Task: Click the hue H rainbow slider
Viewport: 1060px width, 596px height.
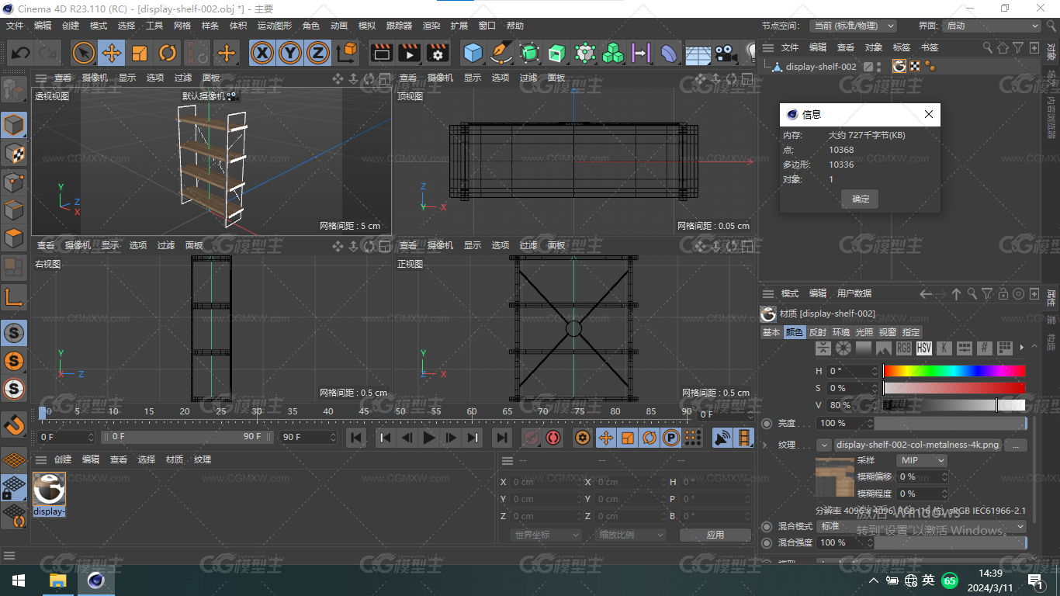Action: (x=954, y=371)
